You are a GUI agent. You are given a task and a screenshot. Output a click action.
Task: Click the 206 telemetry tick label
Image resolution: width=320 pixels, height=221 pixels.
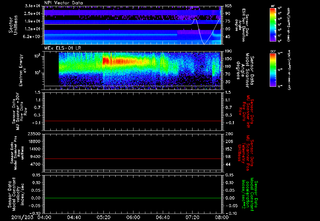pyautogui.click(x=228, y=141)
